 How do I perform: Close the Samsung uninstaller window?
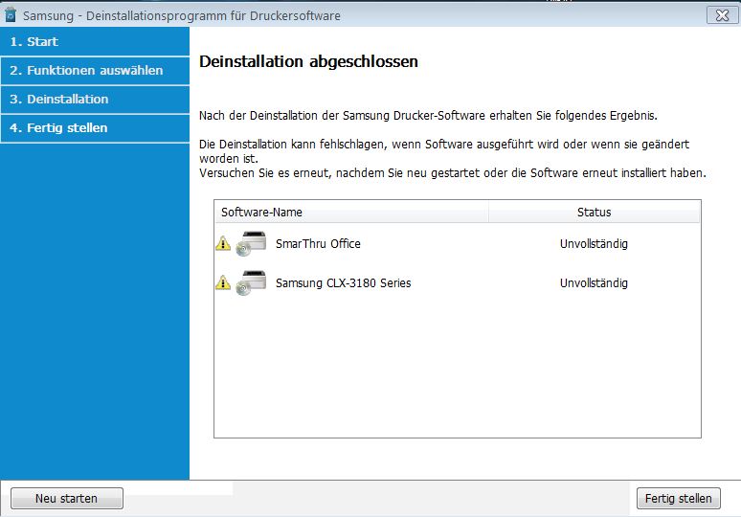(722, 15)
